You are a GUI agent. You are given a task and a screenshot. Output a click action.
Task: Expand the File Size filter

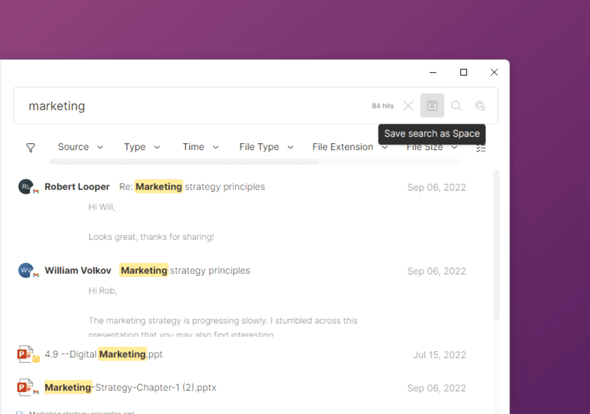pos(432,147)
